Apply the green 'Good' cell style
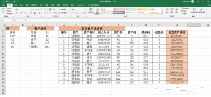The width and height of the screenshot is (211, 97). click(131, 9)
